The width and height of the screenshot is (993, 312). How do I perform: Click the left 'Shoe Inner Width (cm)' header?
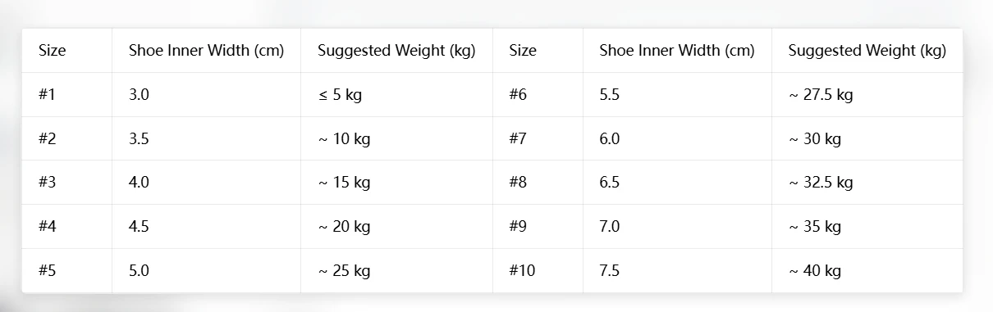pos(206,51)
